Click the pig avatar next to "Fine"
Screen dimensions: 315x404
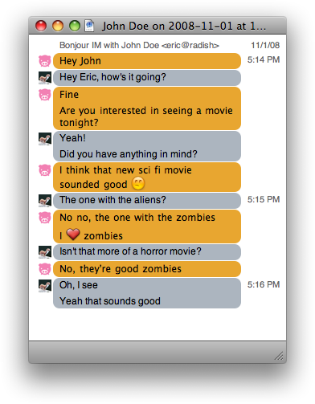(45, 95)
